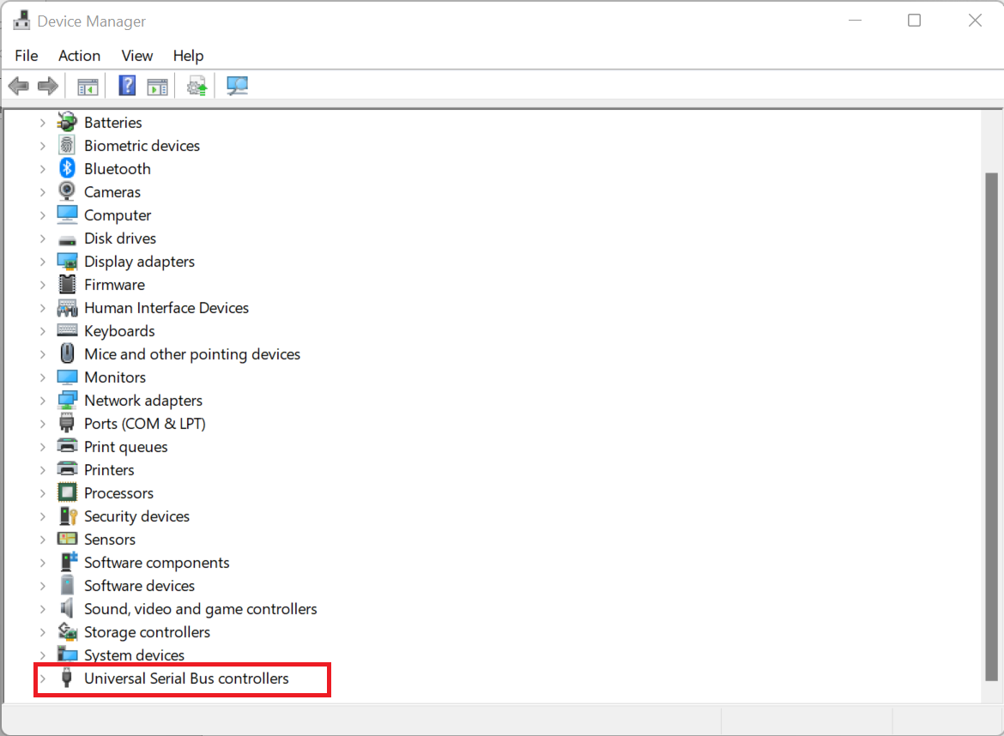The image size is (1004, 736).
Task: Click the Show/Hide Console Tree icon
Action: pyautogui.click(x=88, y=86)
